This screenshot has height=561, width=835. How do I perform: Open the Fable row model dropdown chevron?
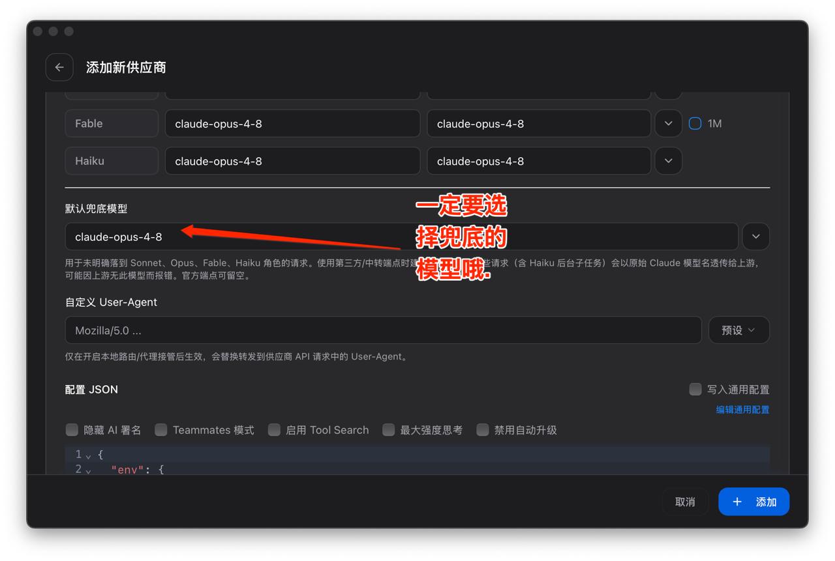(668, 123)
